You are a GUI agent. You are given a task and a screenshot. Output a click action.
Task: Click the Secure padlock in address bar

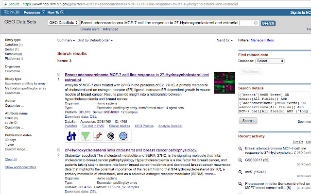[x=5, y=4]
